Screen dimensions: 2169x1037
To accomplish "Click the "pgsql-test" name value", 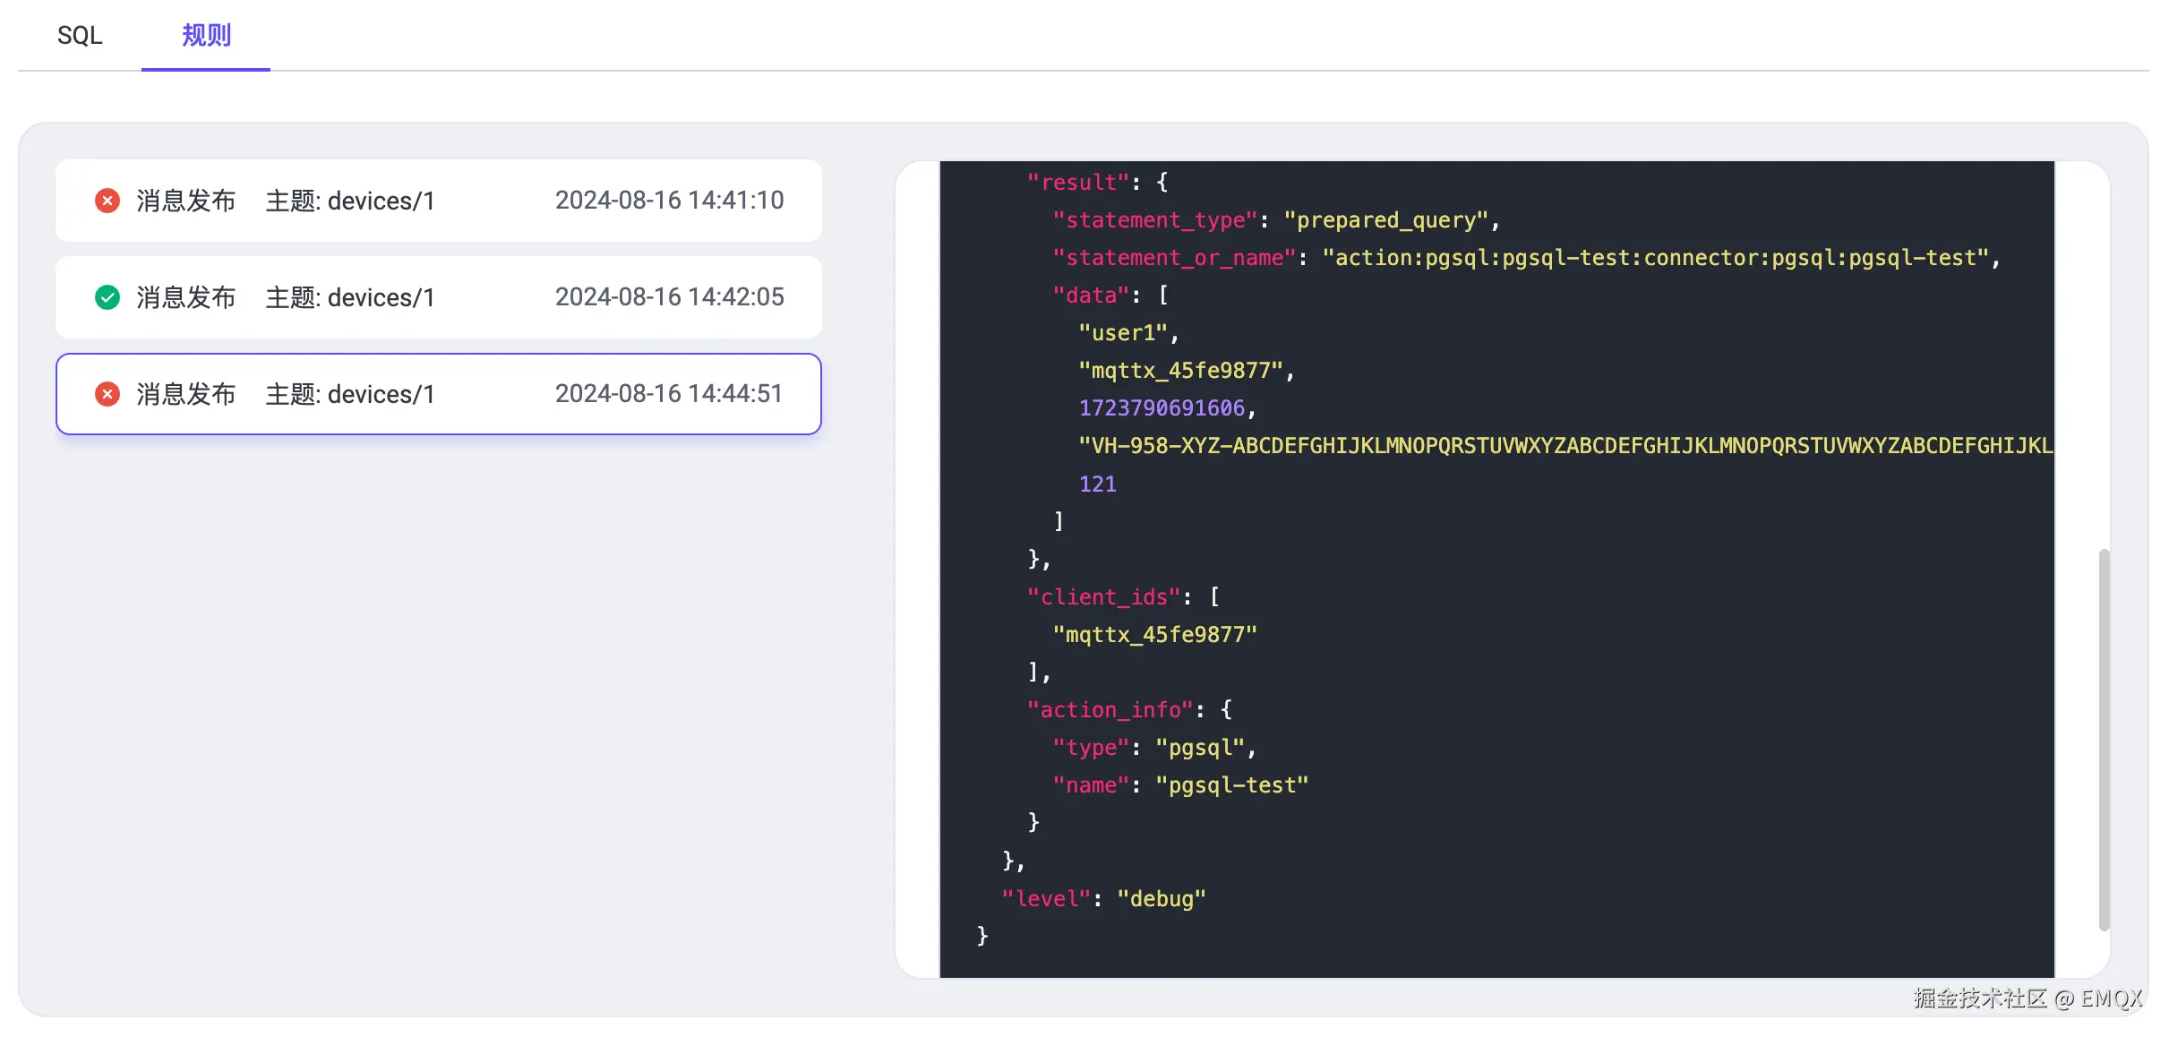I will tap(1231, 785).
